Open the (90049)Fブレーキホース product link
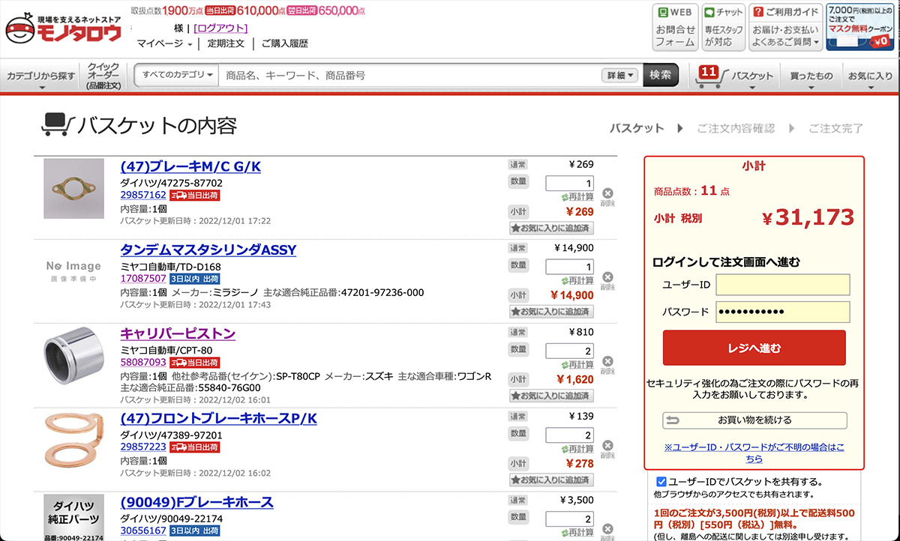Image resolution: width=900 pixels, height=541 pixels. coord(197,502)
